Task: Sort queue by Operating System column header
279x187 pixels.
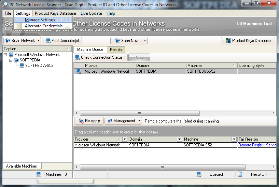Action: [256, 66]
